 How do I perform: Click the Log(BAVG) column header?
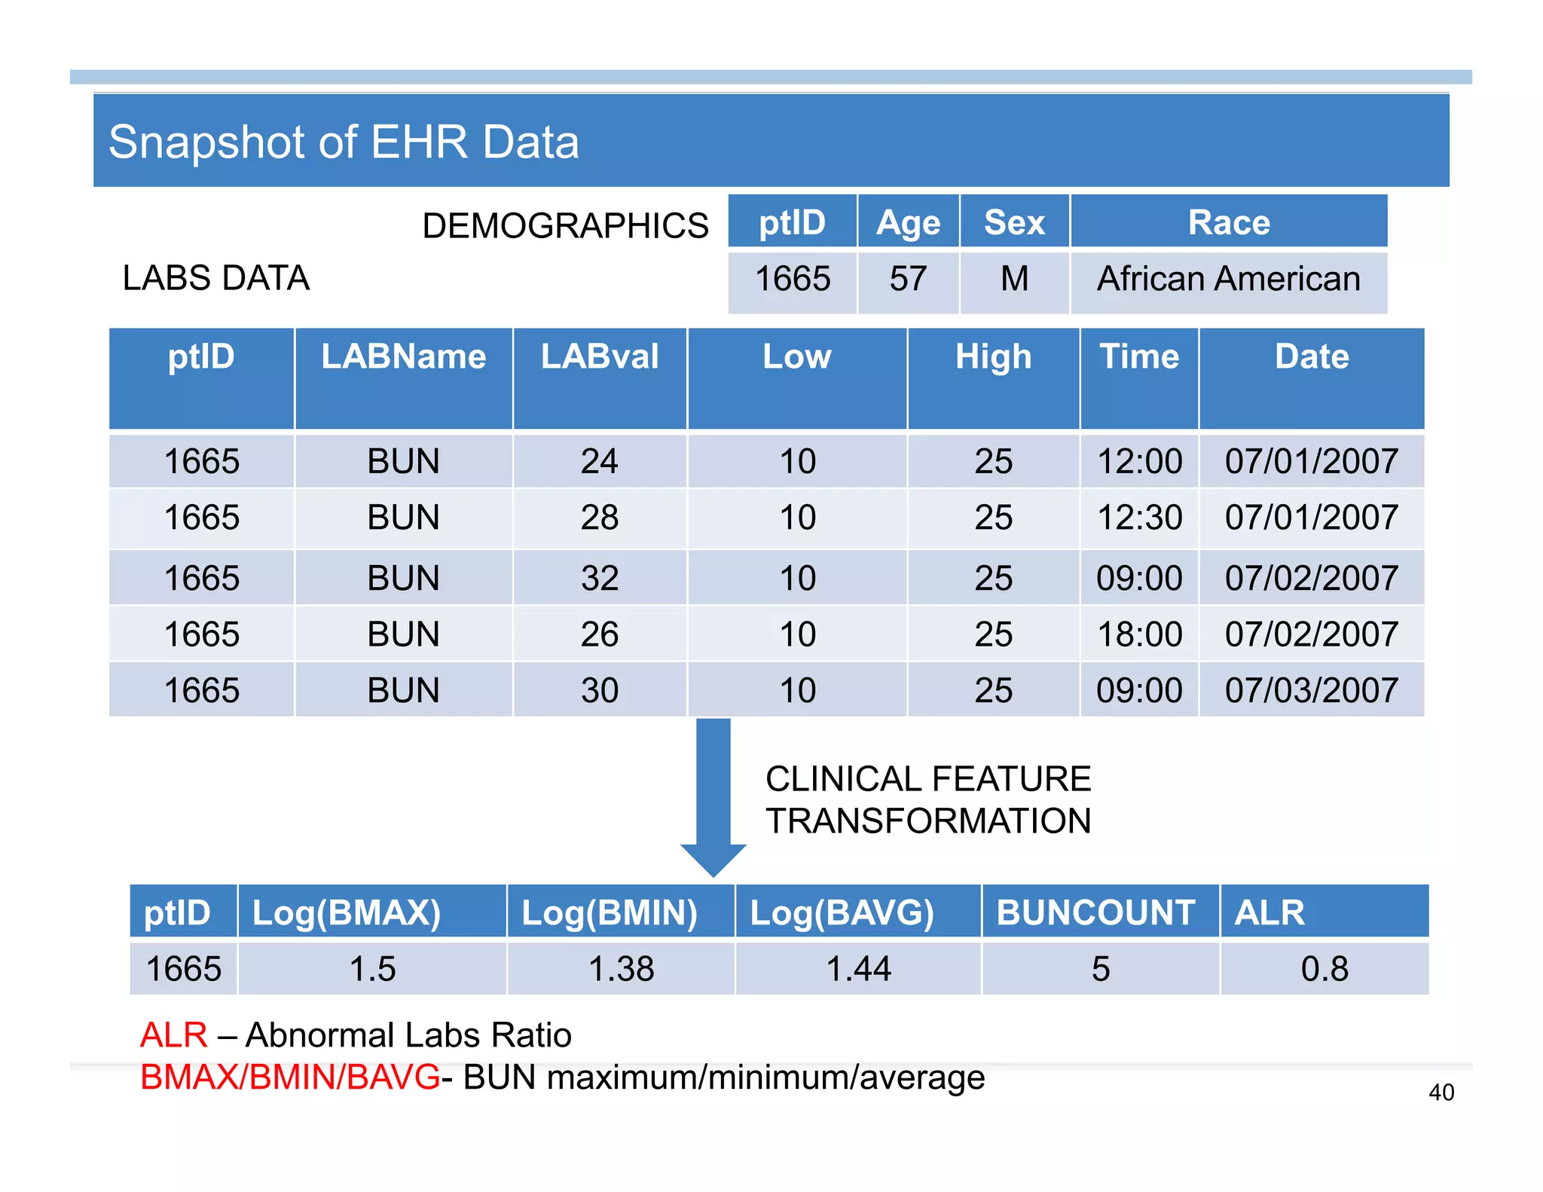tap(858, 911)
